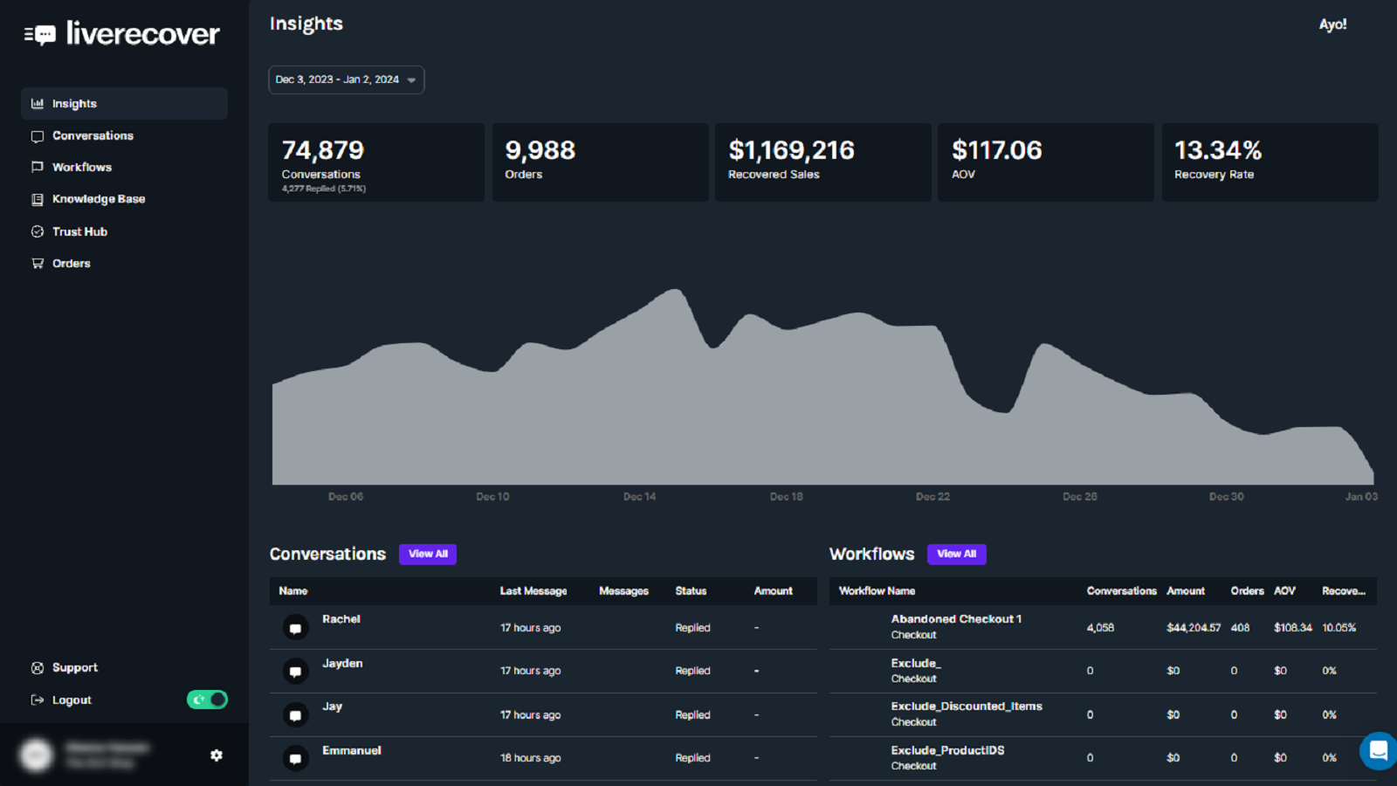This screenshot has height=786, width=1397.
Task: View all conversations
Action: (428, 554)
